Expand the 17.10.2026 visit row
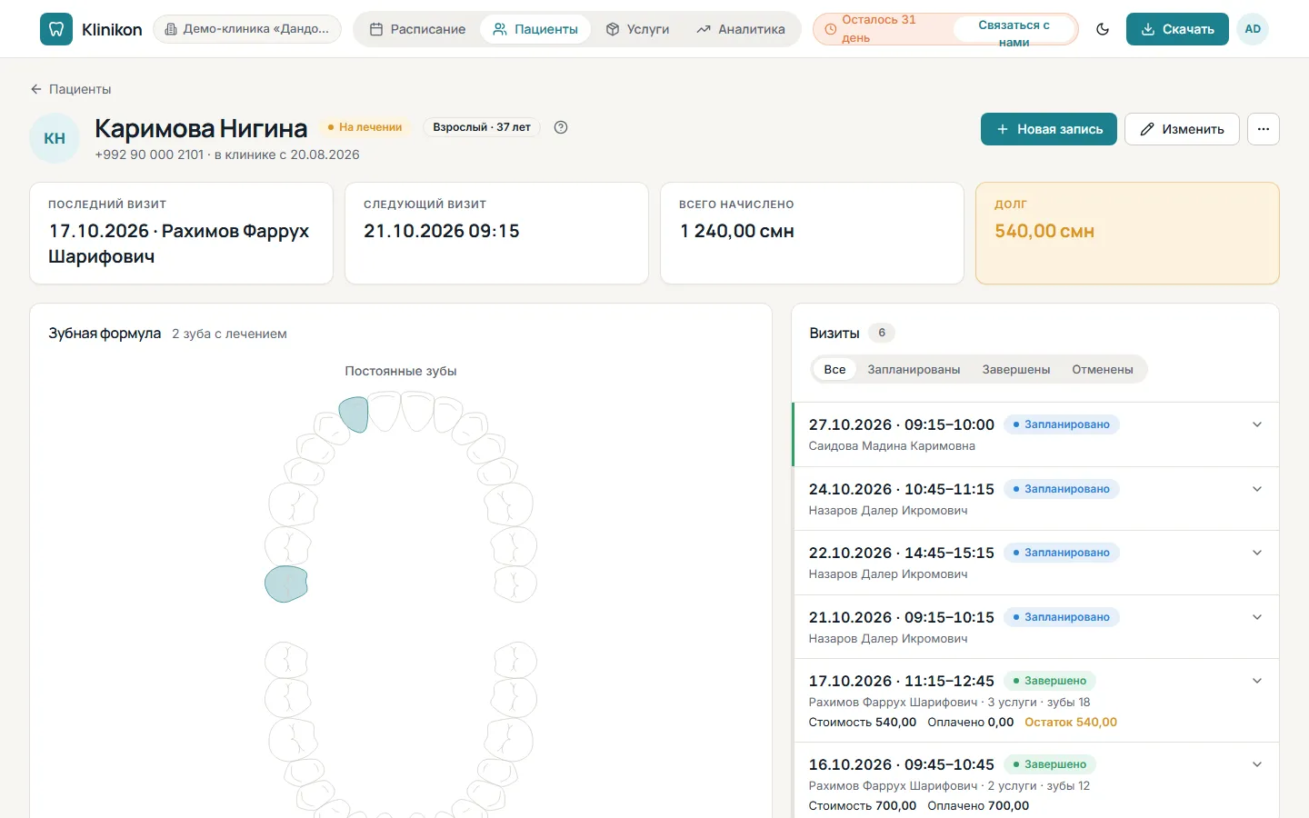 point(1035,701)
